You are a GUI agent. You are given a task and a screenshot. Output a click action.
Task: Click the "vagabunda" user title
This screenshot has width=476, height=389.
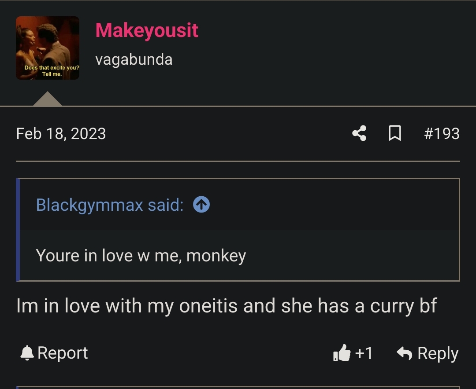pos(134,59)
